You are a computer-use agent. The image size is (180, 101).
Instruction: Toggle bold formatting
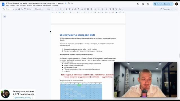(x=66, y=9)
